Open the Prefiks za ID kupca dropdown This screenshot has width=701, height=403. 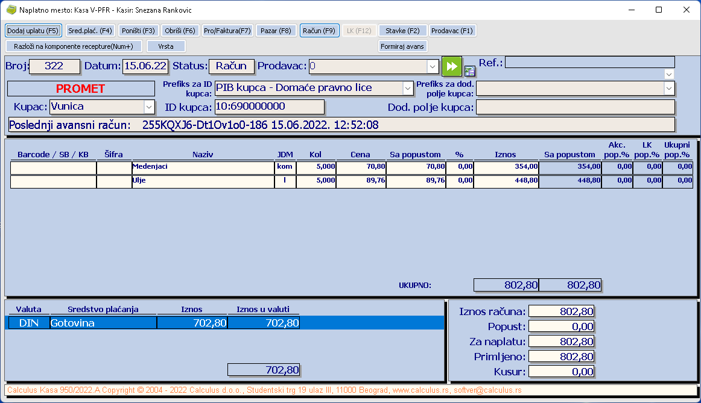[x=407, y=89]
